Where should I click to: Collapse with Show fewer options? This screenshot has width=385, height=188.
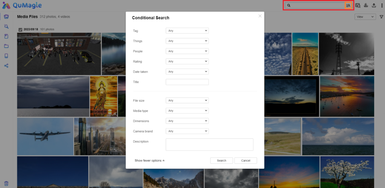click(x=150, y=161)
